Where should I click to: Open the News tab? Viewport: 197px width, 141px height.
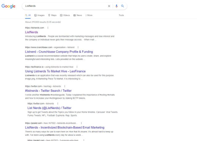78,15
